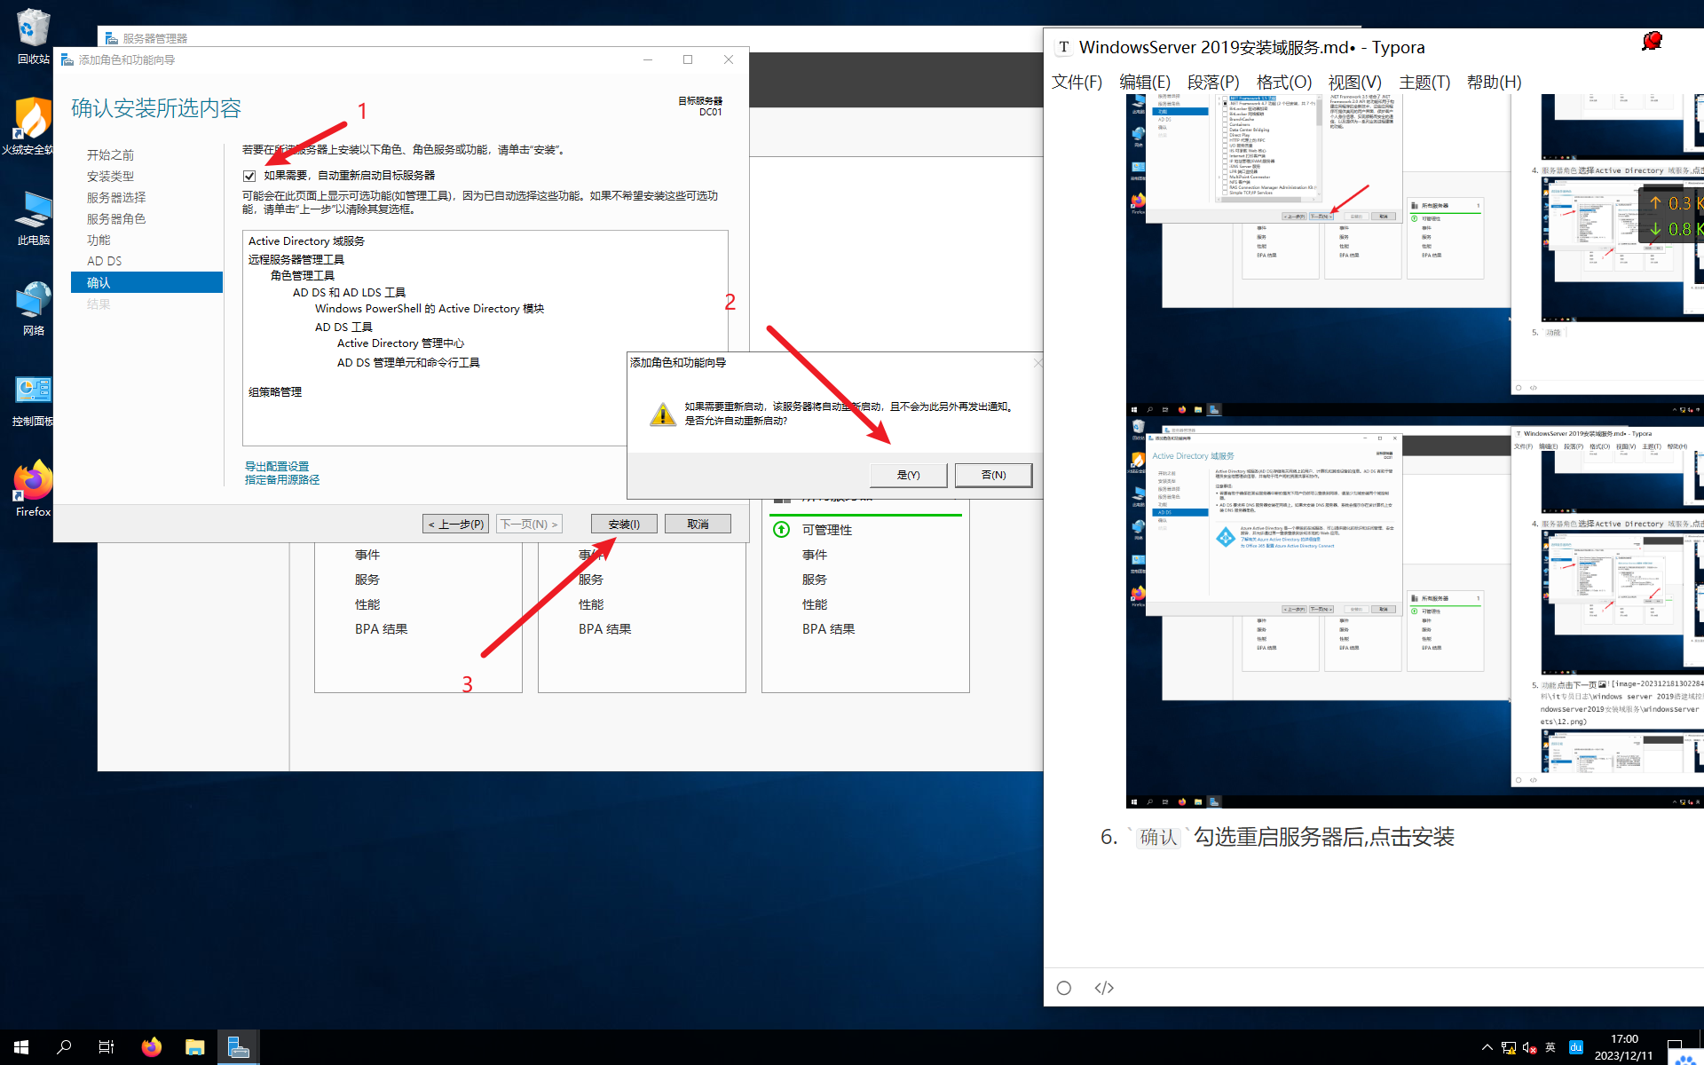Open File Explorer from taskbar
This screenshot has width=1704, height=1065.
click(x=194, y=1047)
